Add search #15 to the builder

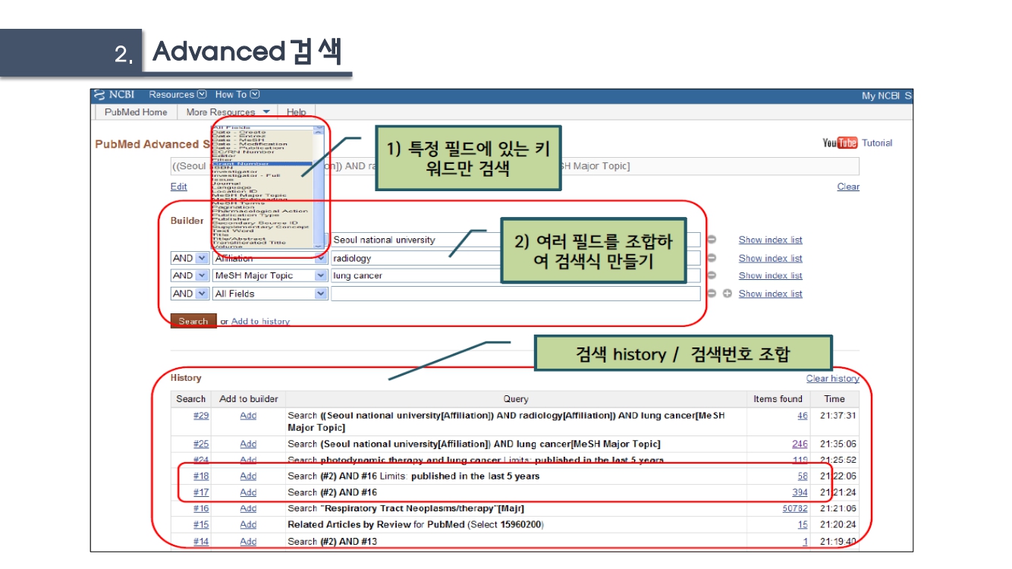[x=248, y=524]
